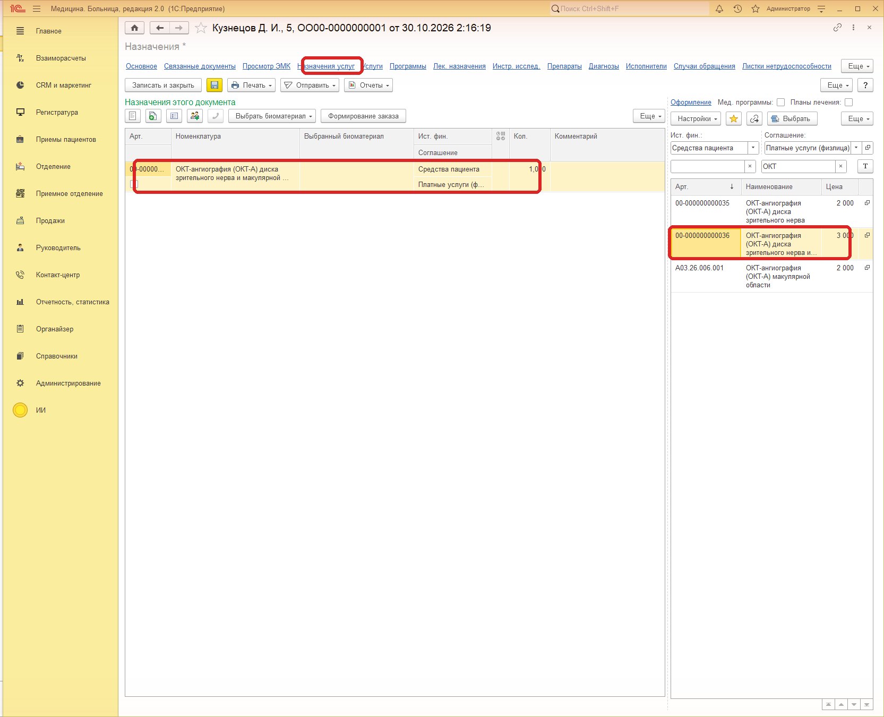Click the global search field Поиск Ctrl+Shift+F
The image size is (884, 717).
tap(630, 8)
